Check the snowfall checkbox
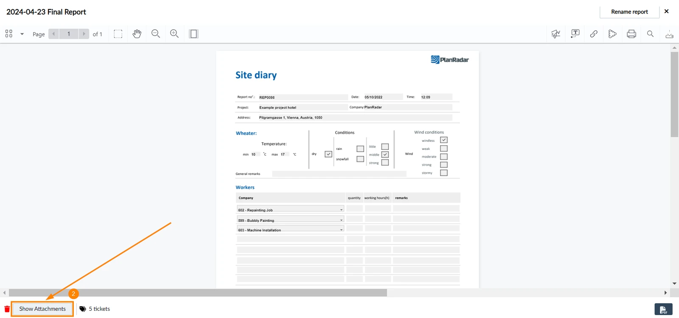The height and width of the screenshot is (318, 679). point(360,159)
